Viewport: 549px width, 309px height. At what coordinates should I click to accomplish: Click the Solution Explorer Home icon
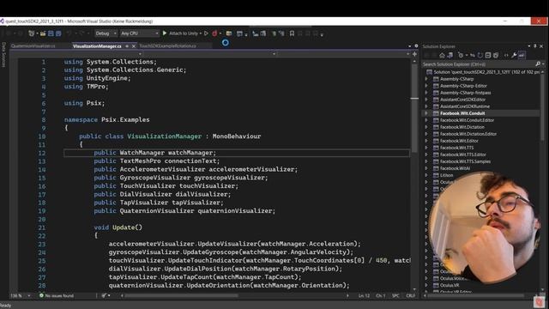click(443, 55)
